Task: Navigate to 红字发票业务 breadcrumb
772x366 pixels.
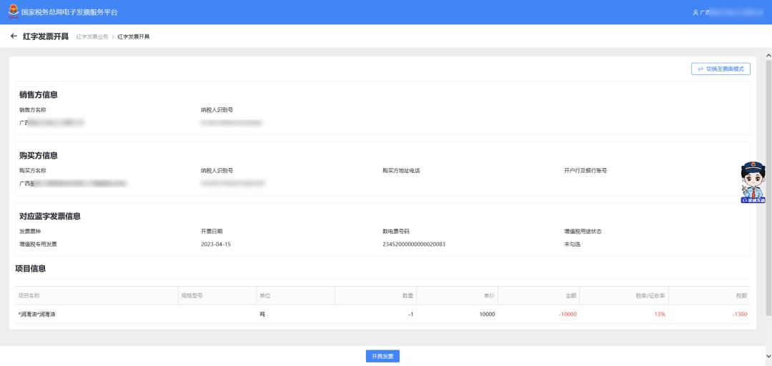Action: point(92,36)
